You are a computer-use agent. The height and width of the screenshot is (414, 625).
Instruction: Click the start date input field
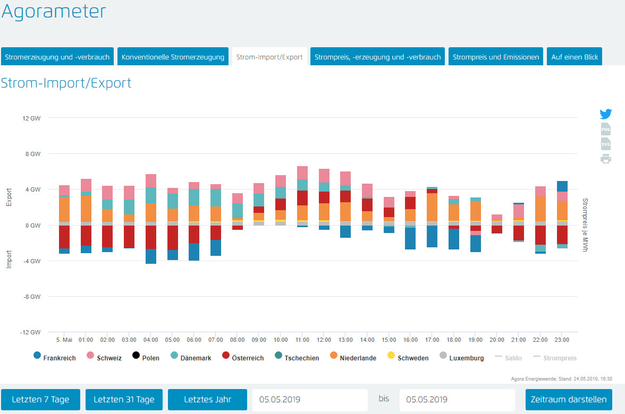tap(310, 400)
